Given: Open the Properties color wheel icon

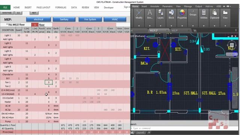Looking at the screenshot, I should pos(182,12).
